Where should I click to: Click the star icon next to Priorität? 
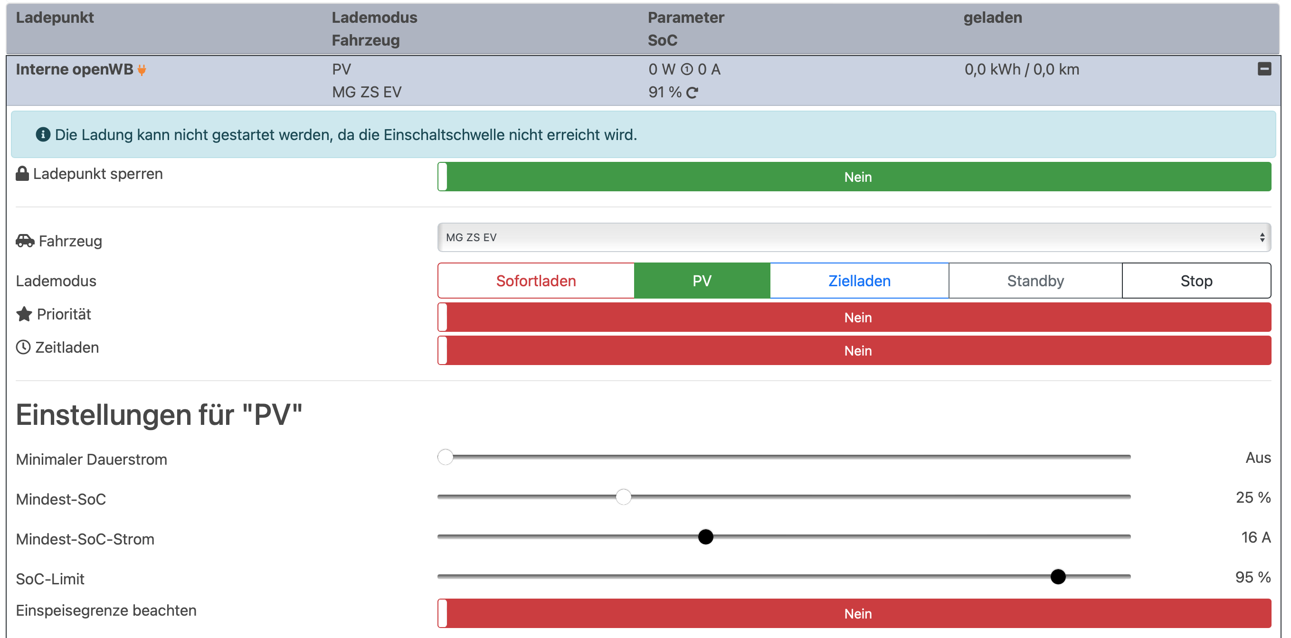[24, 314]
